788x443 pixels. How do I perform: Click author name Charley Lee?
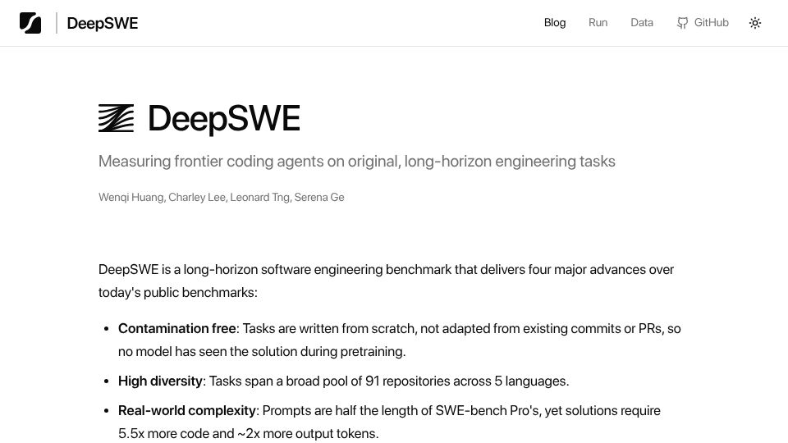coord(196,198)
